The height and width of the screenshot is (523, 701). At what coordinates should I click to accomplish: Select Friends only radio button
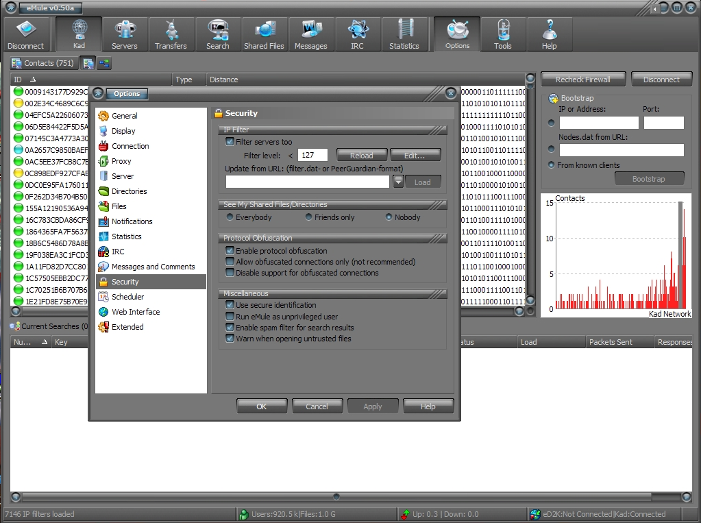308,217
